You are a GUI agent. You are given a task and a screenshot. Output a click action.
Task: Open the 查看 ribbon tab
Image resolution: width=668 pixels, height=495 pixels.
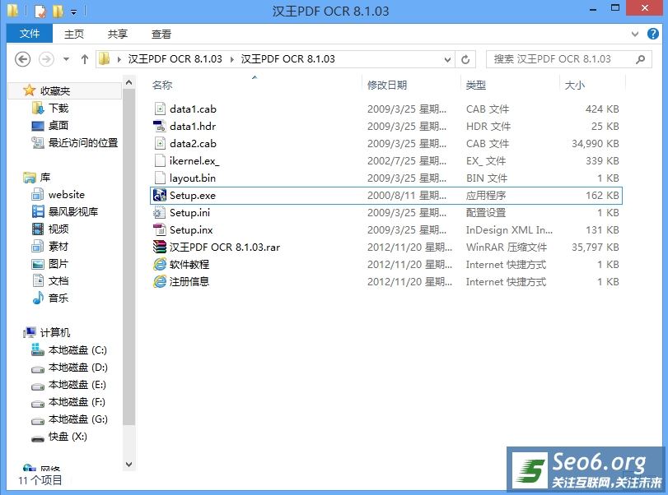point(161,34)
